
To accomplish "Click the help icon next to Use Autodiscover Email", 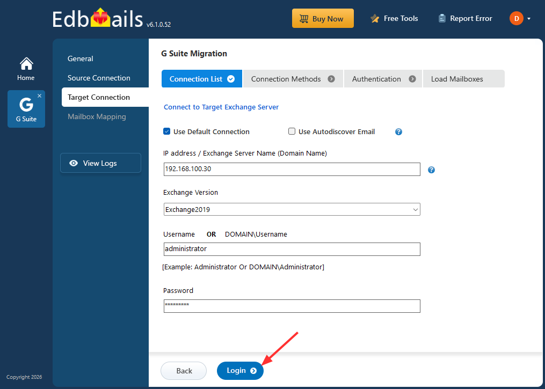I will [398, 131].
